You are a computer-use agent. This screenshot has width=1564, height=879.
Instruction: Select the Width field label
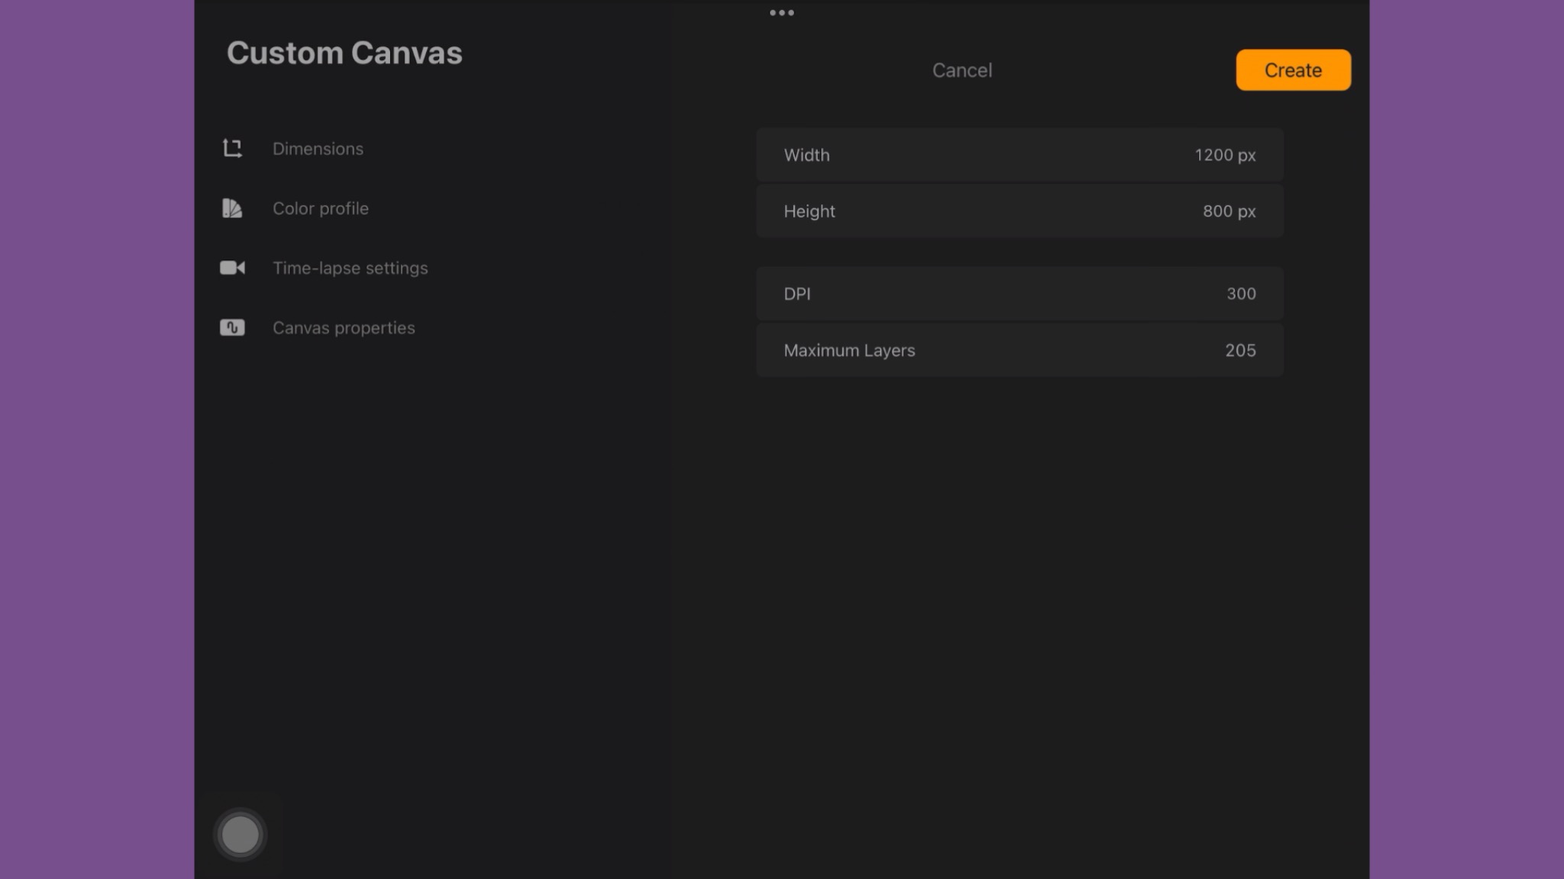click(x=806, y=155)
